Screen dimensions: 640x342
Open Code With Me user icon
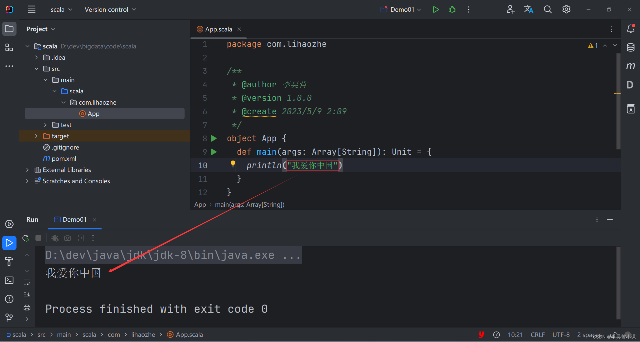pyautogui.click(x=510, y=9)
